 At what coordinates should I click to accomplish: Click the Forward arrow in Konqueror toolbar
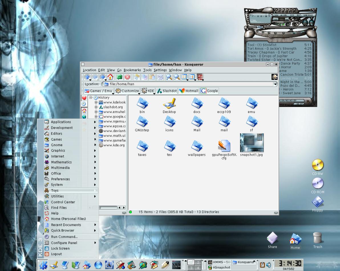tap(103, 77)
